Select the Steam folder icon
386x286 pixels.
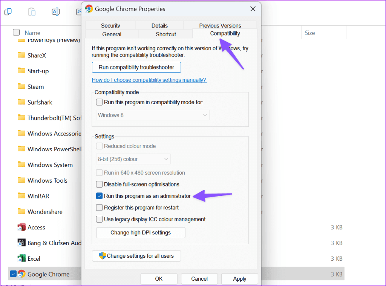21,86
